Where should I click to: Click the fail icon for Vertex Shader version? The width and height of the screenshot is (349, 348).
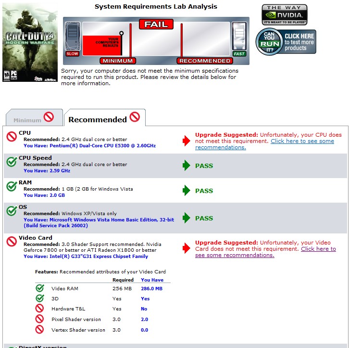coord(39,330)
